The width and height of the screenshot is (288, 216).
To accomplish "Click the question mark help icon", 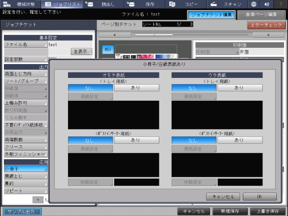I will [281, 4].
